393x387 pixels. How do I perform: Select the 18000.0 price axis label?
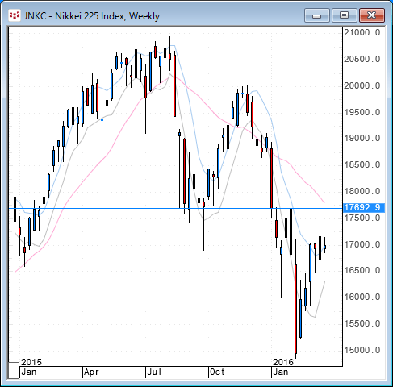pos(362,191)
